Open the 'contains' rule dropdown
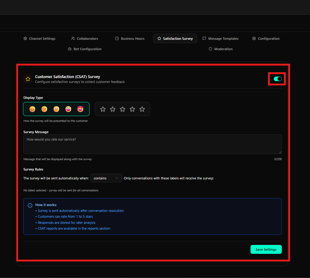Image resolution: width=310 pixels, height=278 pixels. (x=106, y=178)
